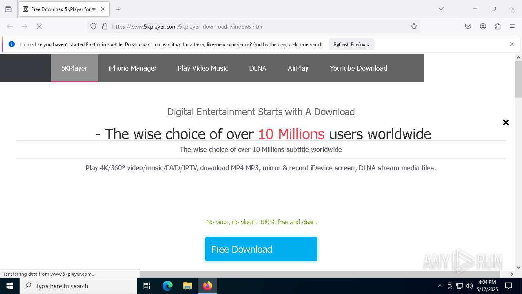Open the iPhone Manager menu item
Screen dimensions: 522x294
point(133,68)
